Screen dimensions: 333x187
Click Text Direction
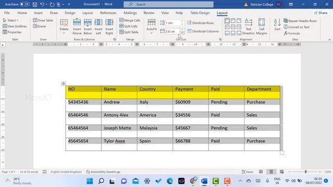[248, 26]
